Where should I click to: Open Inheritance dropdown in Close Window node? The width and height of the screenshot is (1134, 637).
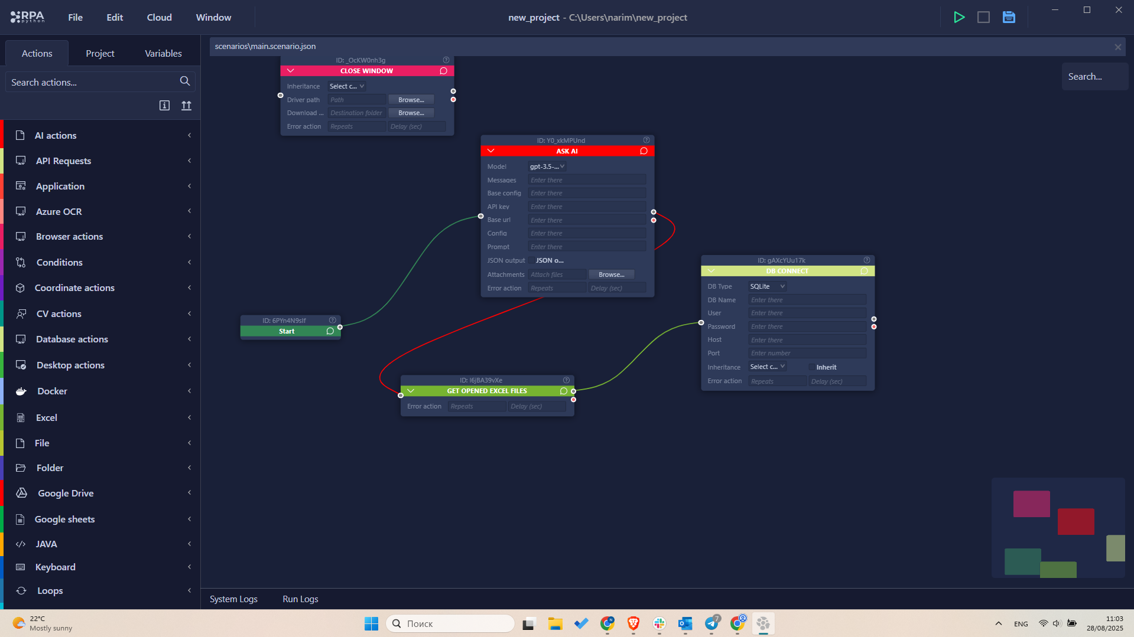tap(346, 86)
